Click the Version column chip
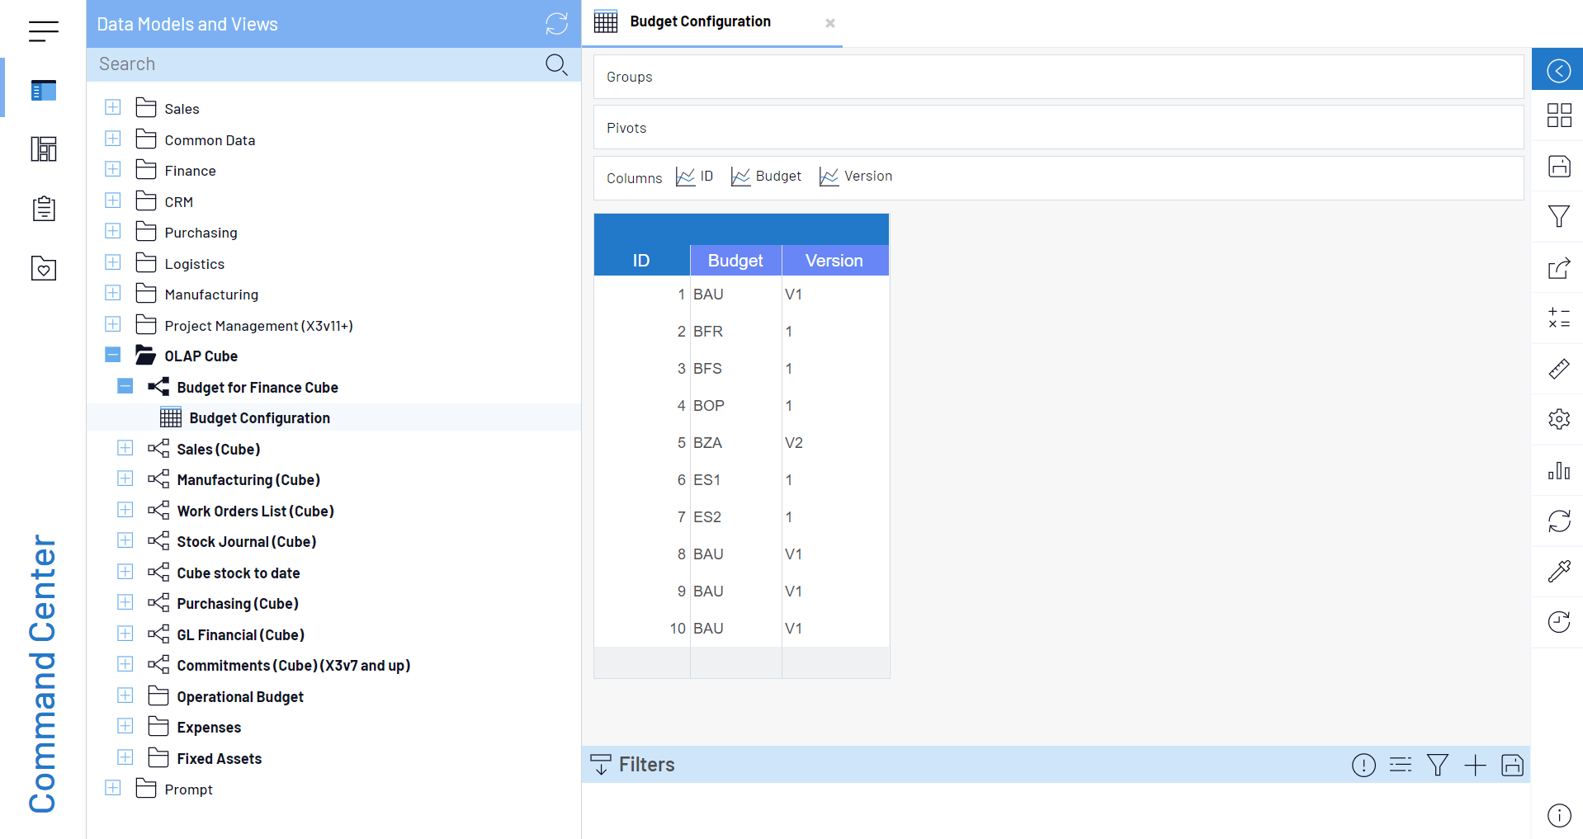This screenshot has width=1583, height=839. pos(856,177)
